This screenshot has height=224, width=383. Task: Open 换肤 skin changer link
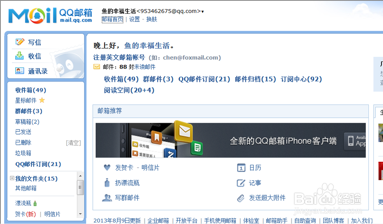151,19
